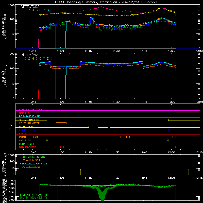
Task: Select olive detector 5 in rear segments legend
Action: [x=37, y=59]
